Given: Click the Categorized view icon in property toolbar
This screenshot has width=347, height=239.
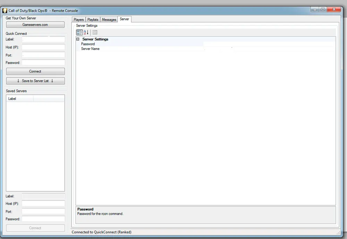Looking at the screenshot, I should tap(79, 32).
